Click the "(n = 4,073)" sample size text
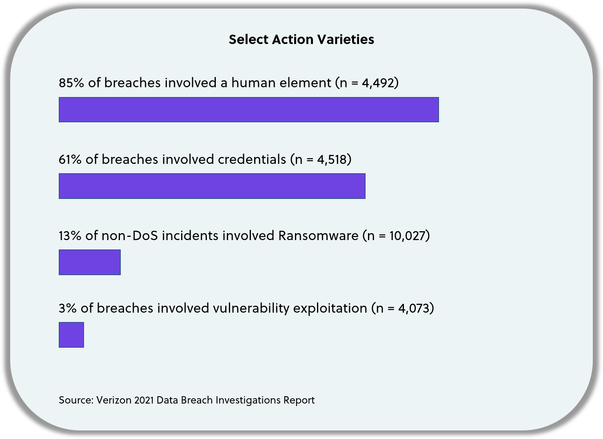603x439 pixels. point(403,308)
